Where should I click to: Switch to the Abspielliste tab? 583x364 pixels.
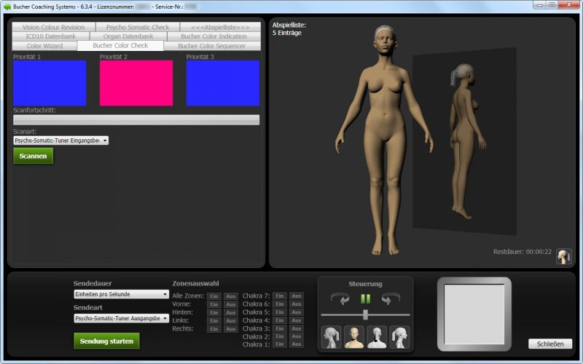220,27
